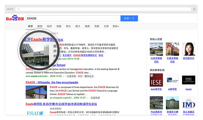This screenshot has width=203, height=120.
Task: Click the IMD logo
Action: tap(189, 103)
